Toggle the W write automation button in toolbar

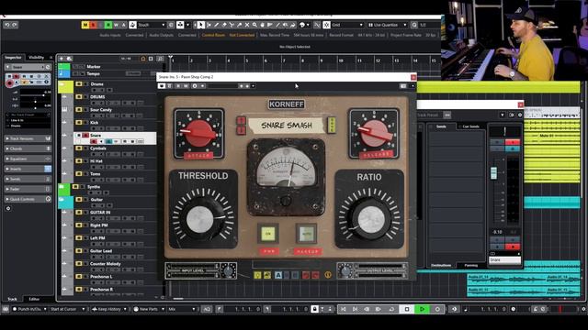116,25
